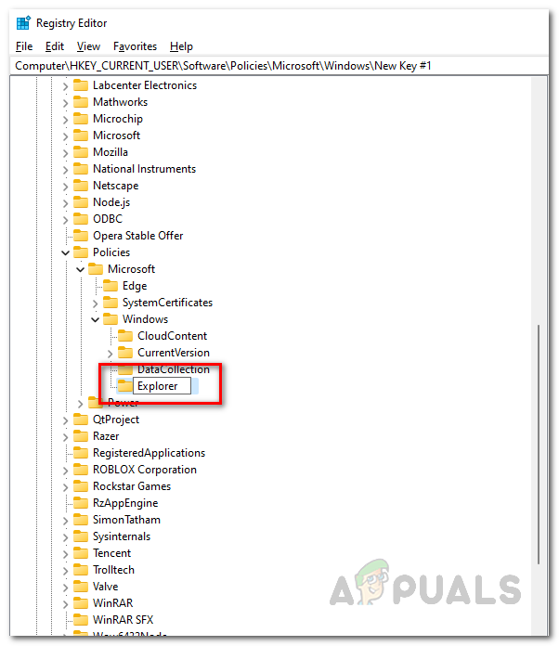Select the RegisteredApplications folder icon
Viewport: 559px width, 646px height.
click(81, 453)
